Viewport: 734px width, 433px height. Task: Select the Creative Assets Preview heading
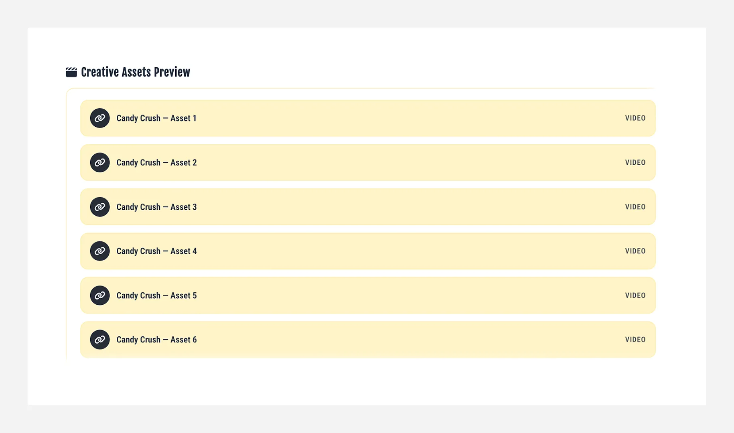[x=136, y=71]
